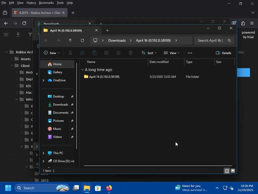Open Videos quick access item

click(x=57, y=137)
